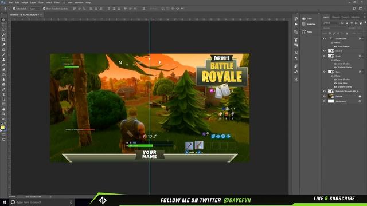Select the Eraser tool
The height and width of the screenshot is (206, 367).
point(3,69)
